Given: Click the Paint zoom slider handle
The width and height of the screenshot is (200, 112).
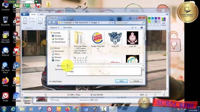Looking at the screenshot, I should tap(155, 95).
